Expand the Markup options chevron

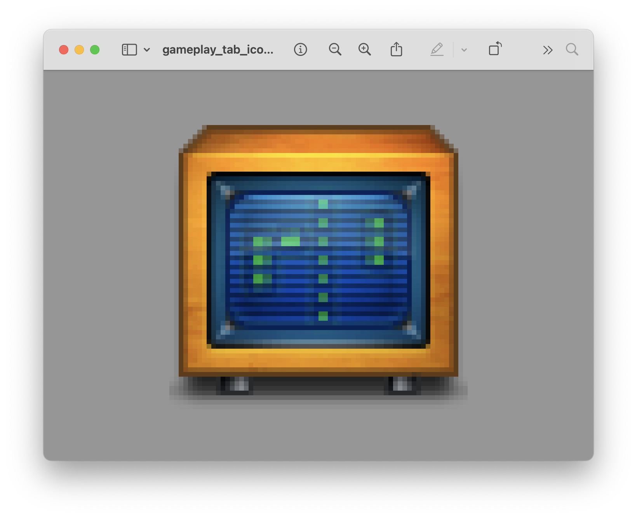pos(464,50)
